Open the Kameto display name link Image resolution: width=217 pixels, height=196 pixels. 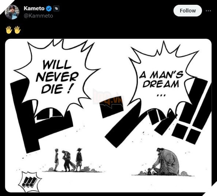pos(34,8)
